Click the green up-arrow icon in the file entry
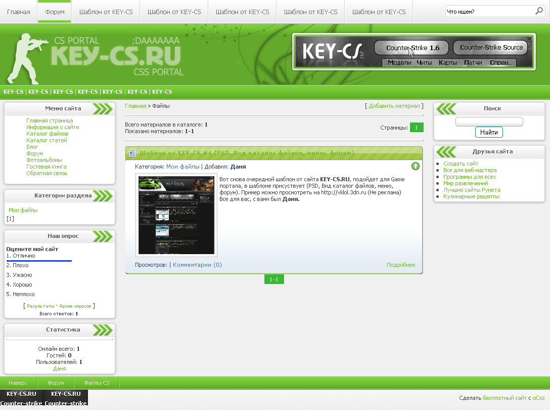The width and height of the screenshot is (550, 410). click(416, 166)
